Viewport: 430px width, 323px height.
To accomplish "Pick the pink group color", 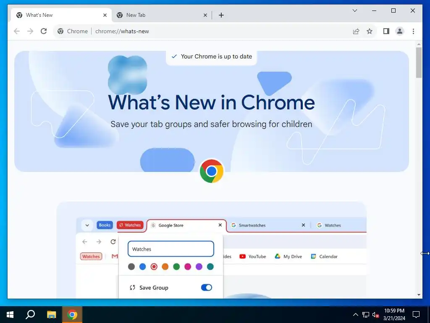I will (x=188, y=266).
